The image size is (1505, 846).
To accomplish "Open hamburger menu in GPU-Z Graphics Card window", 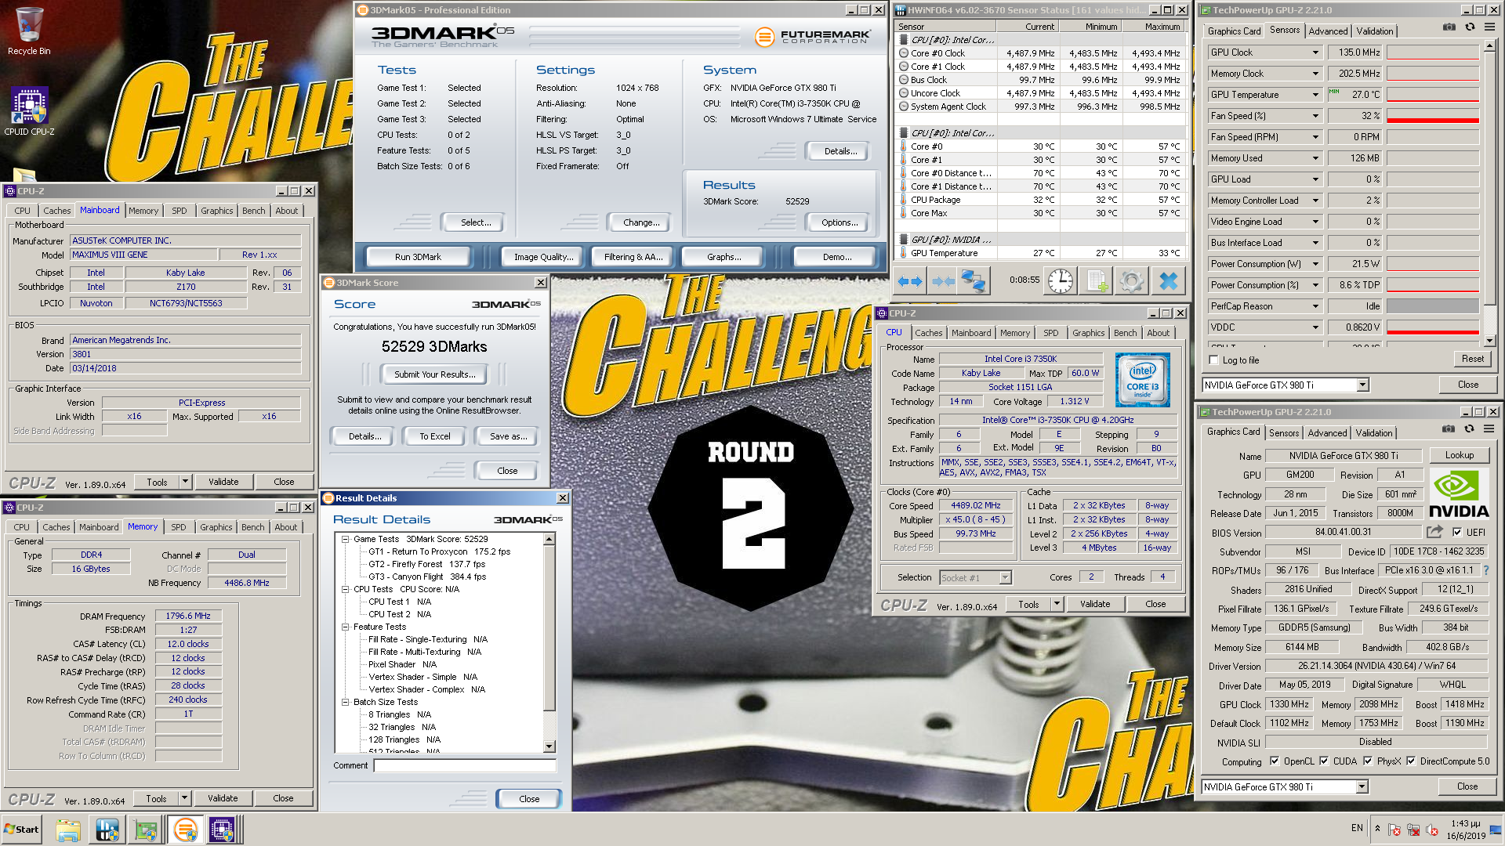I will (1489, 429).
